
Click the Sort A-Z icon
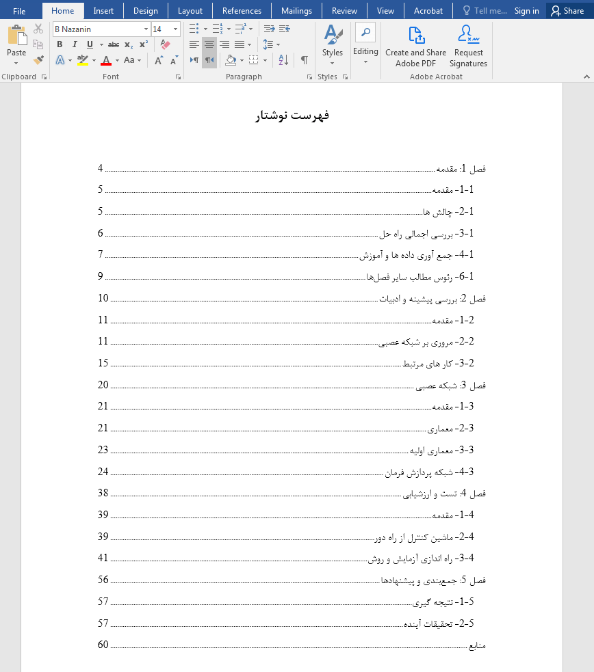[283, 60]
